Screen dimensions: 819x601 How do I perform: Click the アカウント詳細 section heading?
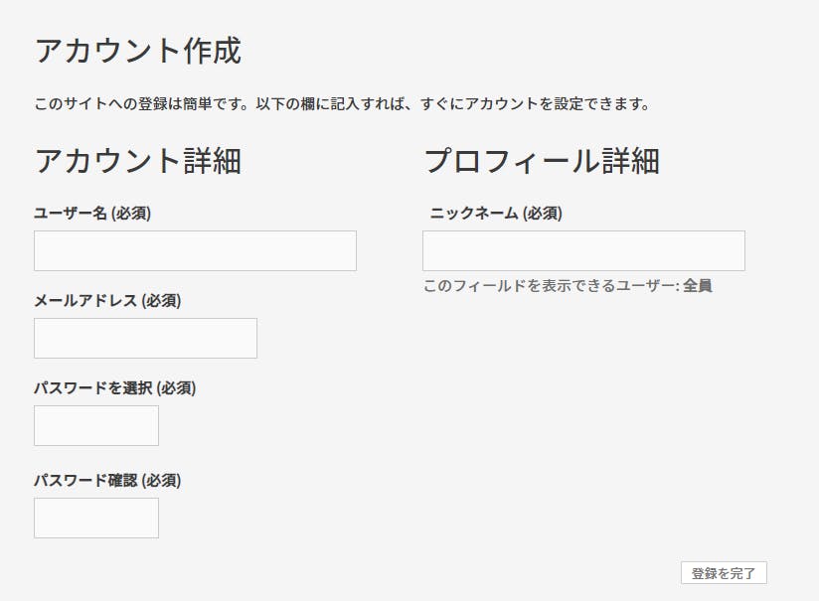pyautogui.click(x=138, y=161)
